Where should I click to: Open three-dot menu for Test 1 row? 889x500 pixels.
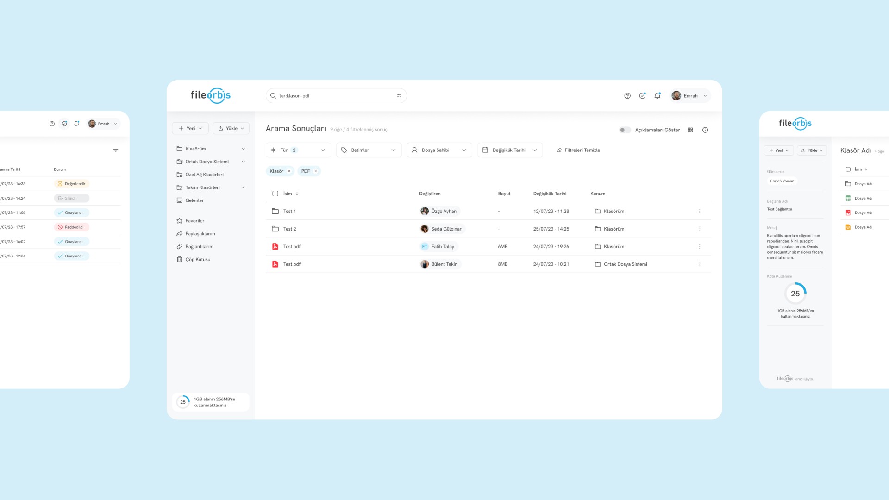tap(700, 211)
